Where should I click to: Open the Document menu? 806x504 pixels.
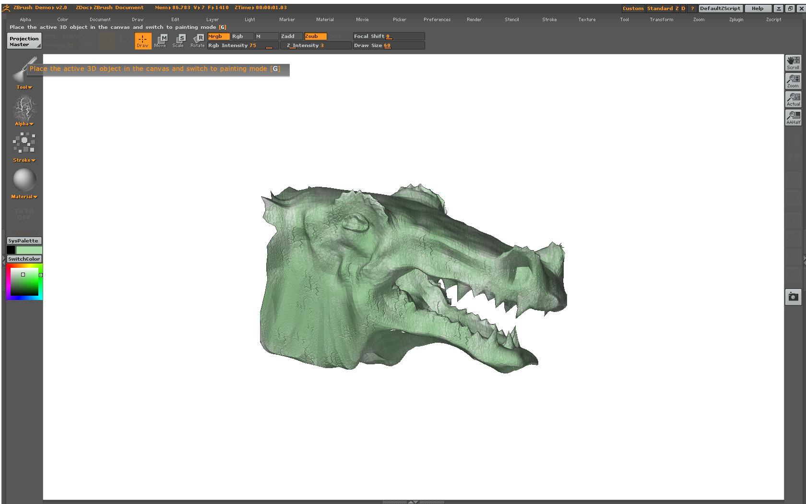100,20
